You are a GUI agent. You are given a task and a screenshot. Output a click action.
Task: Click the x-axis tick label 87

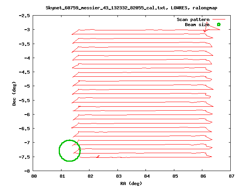[x=231, y=176]
